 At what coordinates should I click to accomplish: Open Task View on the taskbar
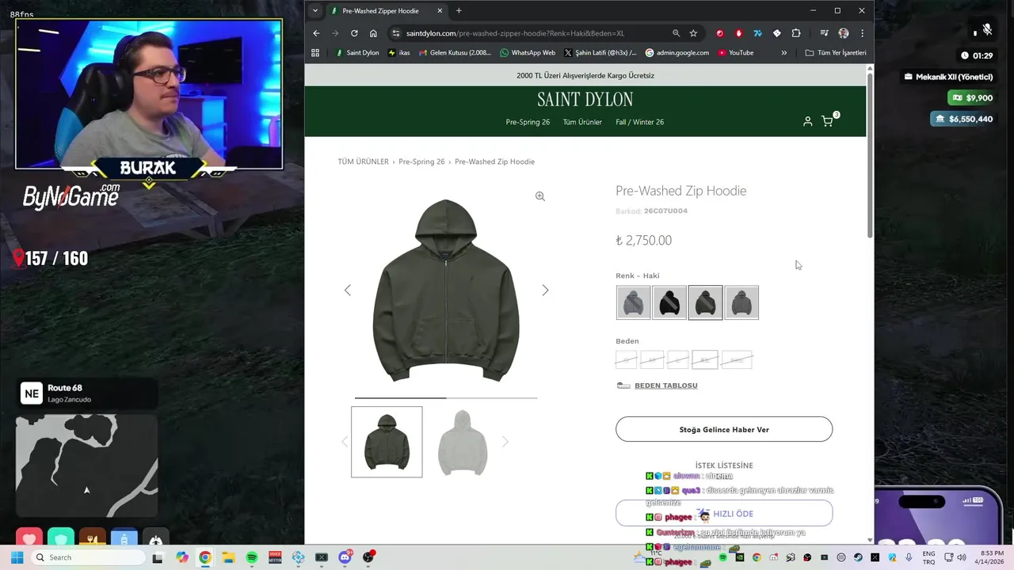[x=158, y=557]
